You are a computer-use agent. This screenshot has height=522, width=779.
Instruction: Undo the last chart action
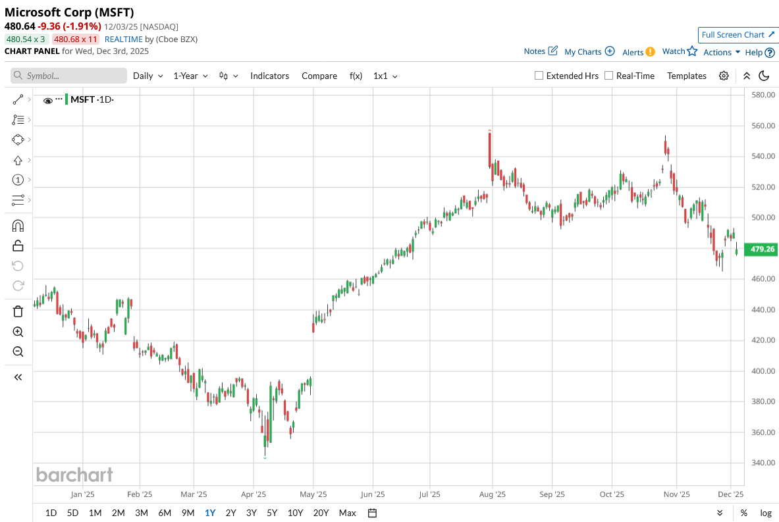pyautogui.click(x=18, y=266)
